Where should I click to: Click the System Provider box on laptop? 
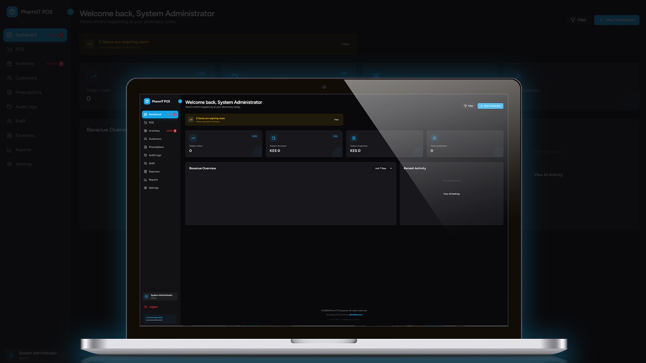(160, 319)
